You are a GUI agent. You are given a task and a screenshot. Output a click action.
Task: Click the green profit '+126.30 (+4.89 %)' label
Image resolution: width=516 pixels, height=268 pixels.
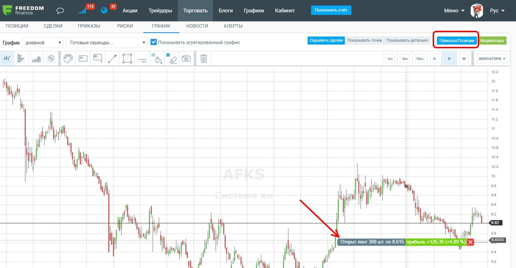[x=436, y=242]
